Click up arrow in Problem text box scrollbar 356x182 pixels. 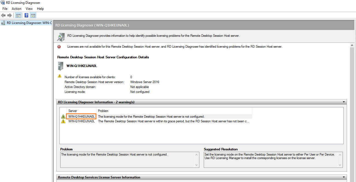(197, 154)
